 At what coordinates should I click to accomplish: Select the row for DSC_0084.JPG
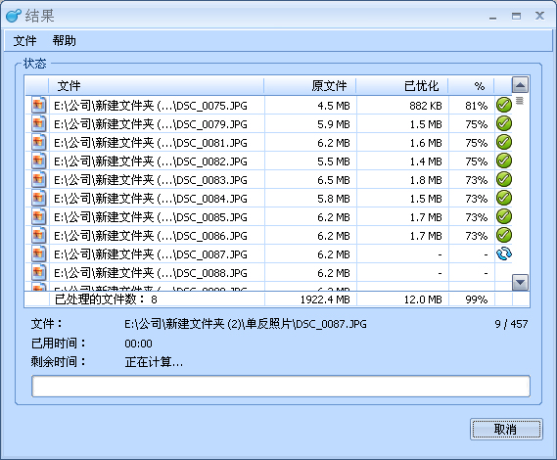click(x=268, y=199)
